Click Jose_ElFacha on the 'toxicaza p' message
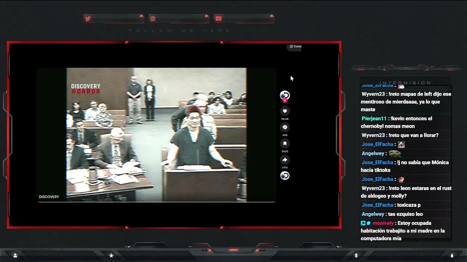467x262 pixels. (x=377, y=205)
